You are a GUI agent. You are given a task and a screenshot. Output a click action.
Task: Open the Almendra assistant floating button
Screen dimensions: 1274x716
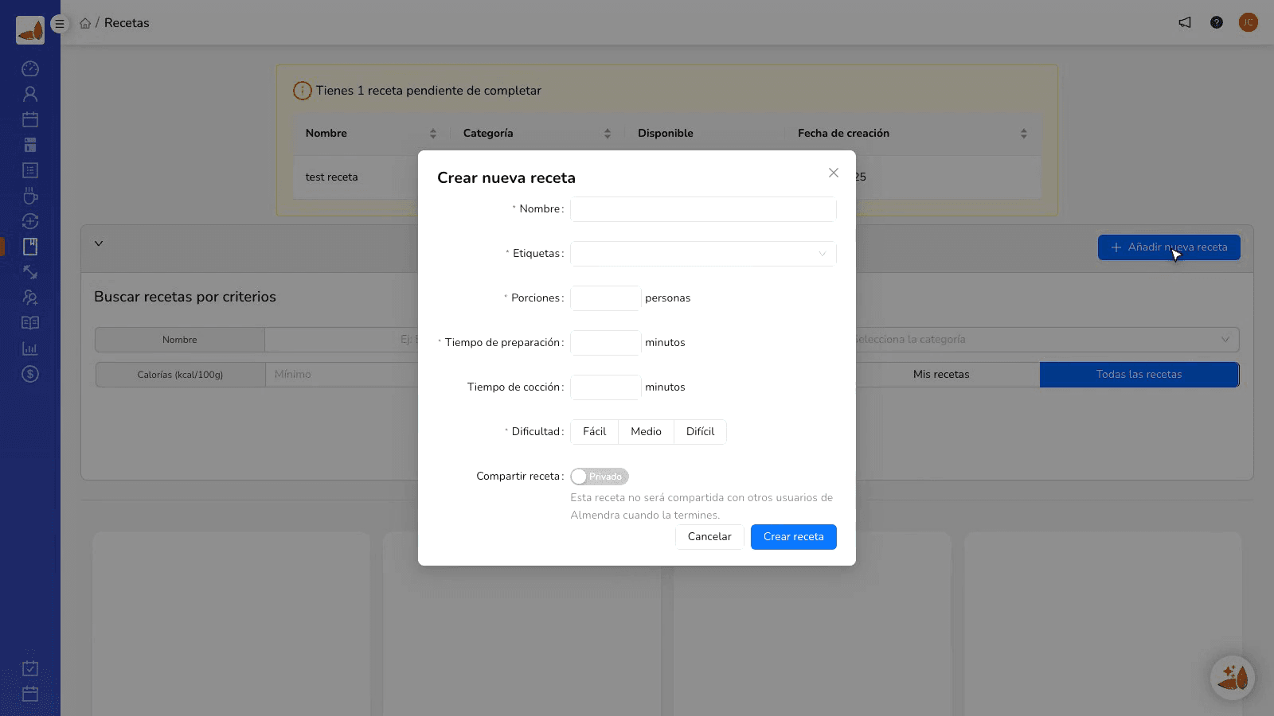[1233, 678]
